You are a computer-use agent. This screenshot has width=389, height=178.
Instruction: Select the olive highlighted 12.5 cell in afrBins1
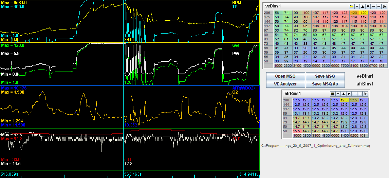[x=354, y=100]
